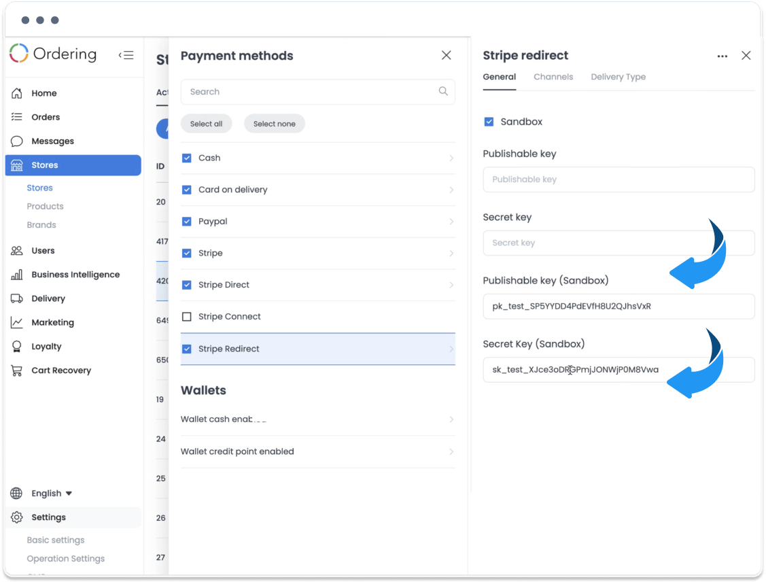Open Wallet cash enabled chevron

tap(451, 419)
